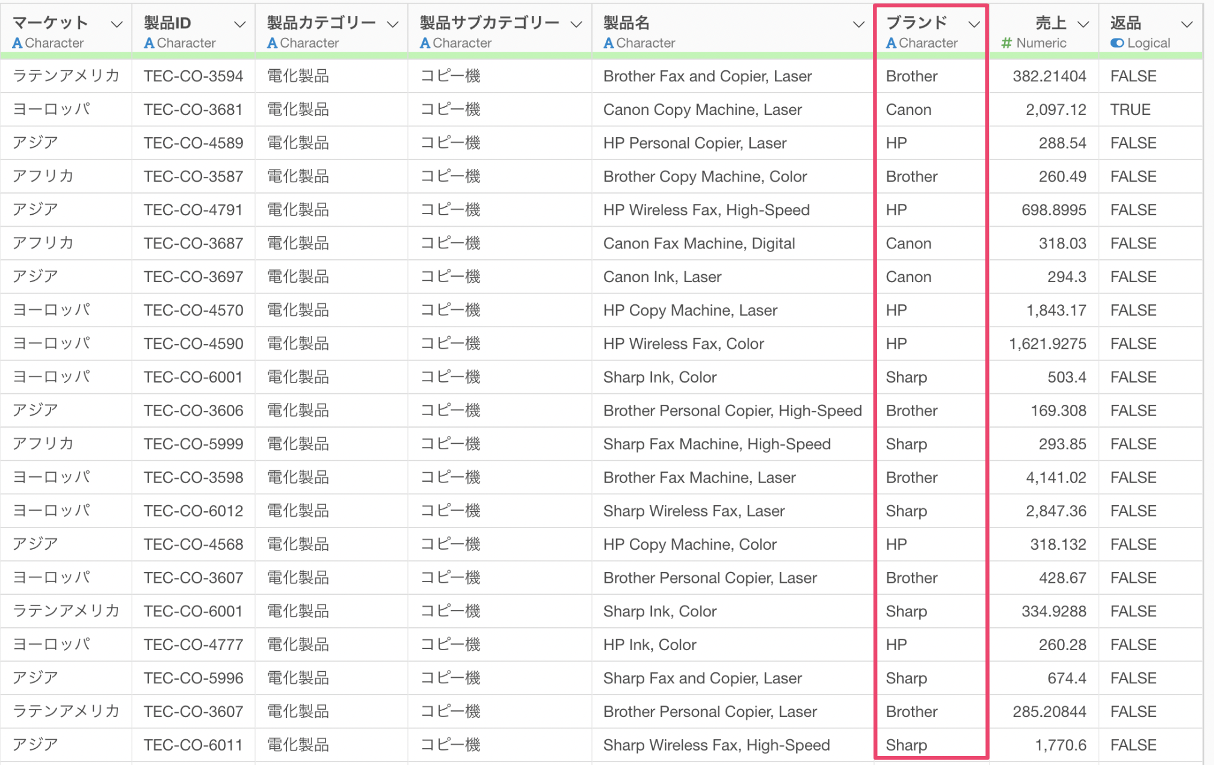Open the マーケット column dropdown menu
Viewport: 1214px width, 765px height.
click(117, 25)
